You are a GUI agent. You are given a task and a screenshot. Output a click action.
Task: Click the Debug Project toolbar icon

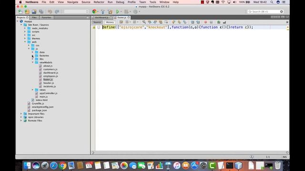[126, 11]
